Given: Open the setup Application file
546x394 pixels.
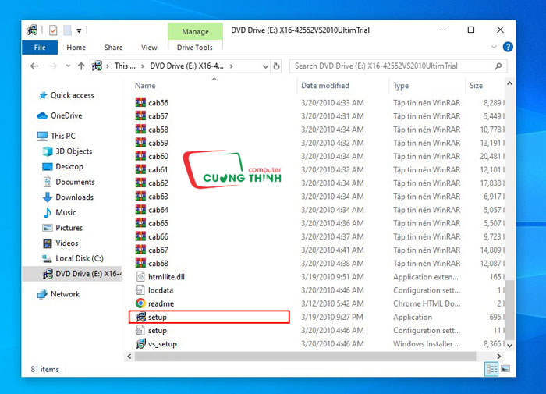Looking at the screenshot, I should pyautogui.click(x=209, y=317).
